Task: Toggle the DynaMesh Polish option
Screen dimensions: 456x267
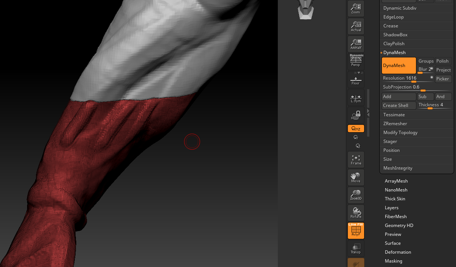Action: point(443,61)
